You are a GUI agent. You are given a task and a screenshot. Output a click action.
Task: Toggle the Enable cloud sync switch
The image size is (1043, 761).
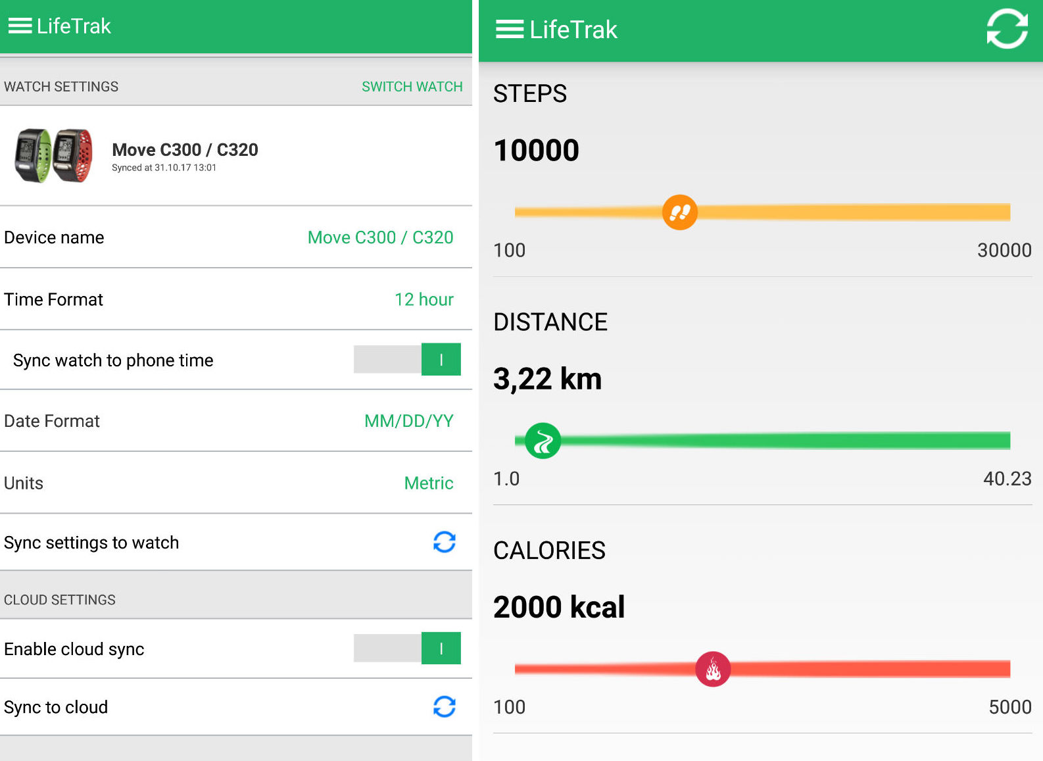[407, 649]
